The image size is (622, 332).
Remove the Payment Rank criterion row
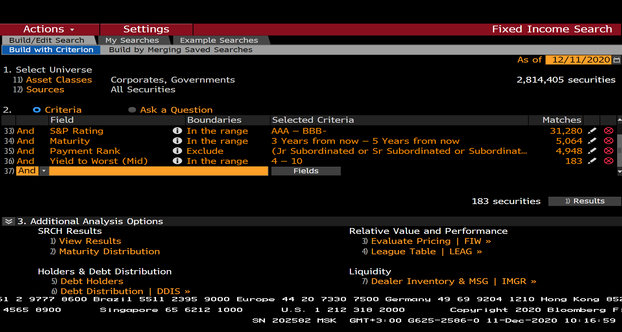coord(609,151)
